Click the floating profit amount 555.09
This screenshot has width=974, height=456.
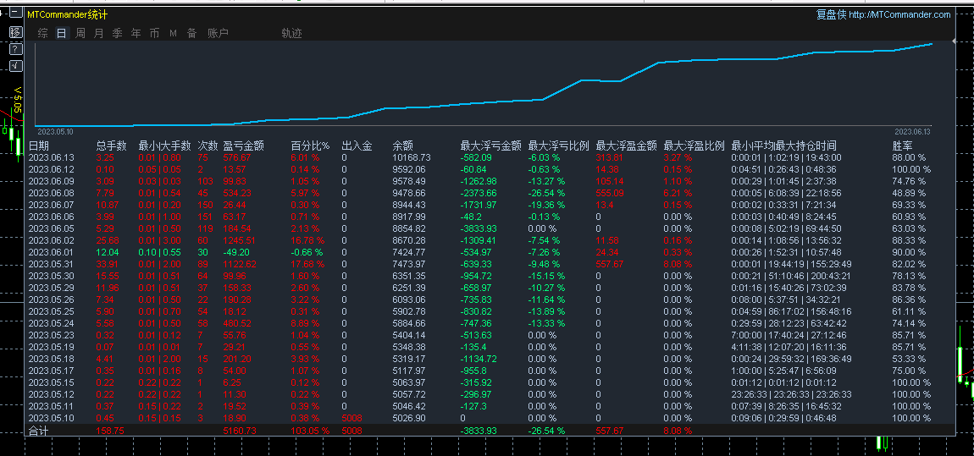pyautogui.click(x=610, y=193)
